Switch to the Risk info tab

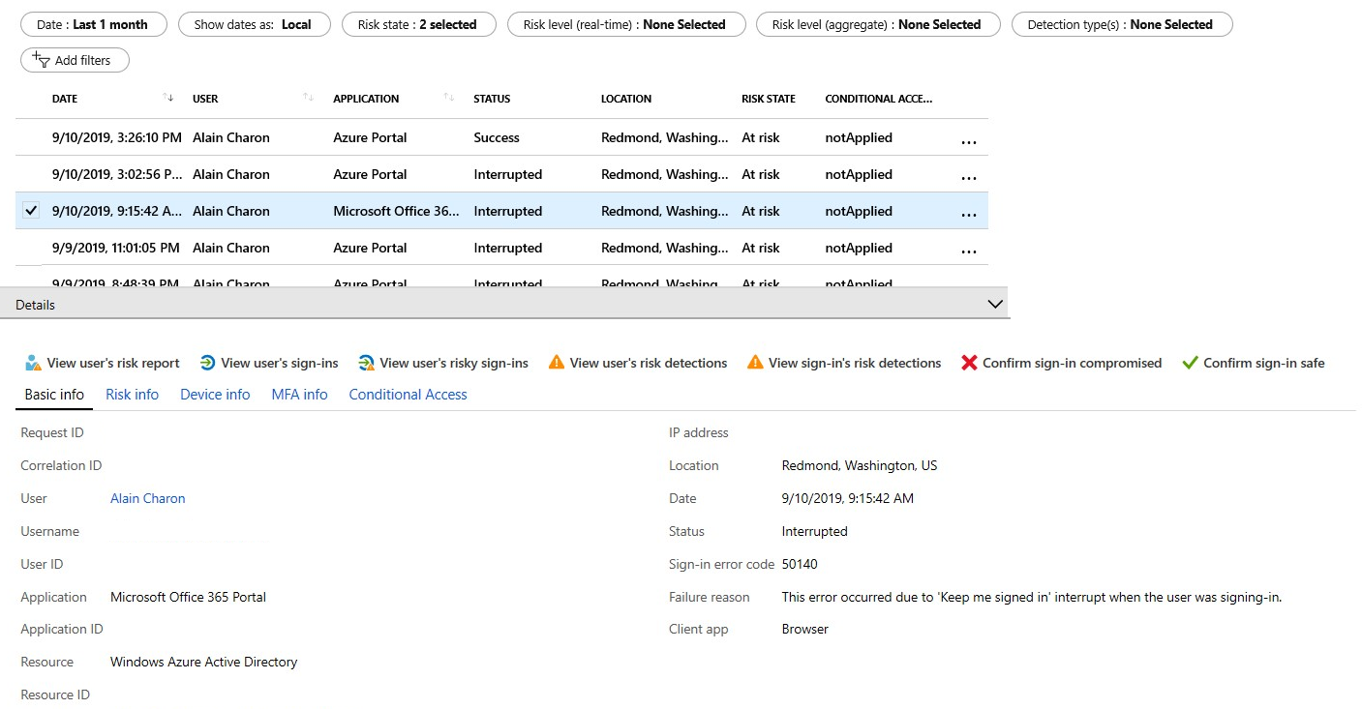click(x=132, y=395)
